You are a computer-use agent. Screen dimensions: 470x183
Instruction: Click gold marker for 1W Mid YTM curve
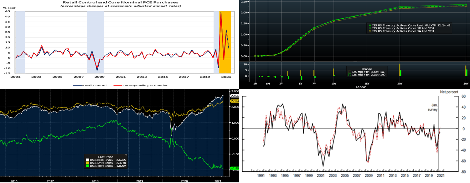pyautogui.click(x=370, y=31)
